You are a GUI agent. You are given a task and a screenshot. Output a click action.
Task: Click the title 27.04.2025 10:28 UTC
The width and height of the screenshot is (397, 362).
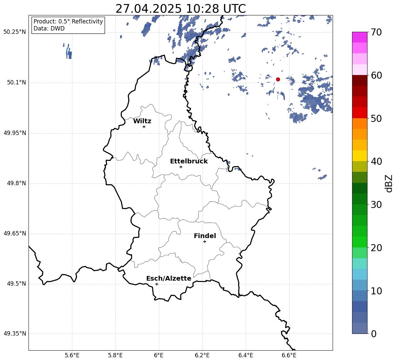180,9
